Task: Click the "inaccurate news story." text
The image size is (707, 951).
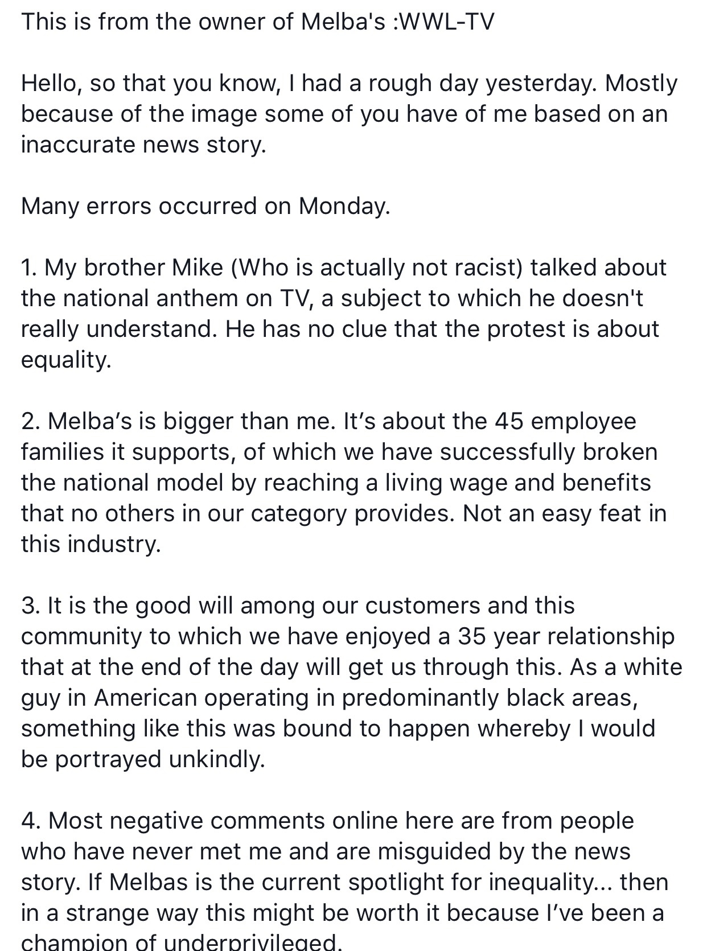Action: tap(143, 145)
